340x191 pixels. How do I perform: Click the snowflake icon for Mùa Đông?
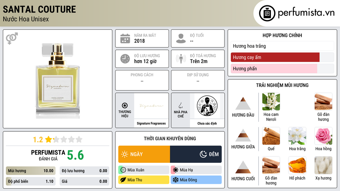pos(176,180)
